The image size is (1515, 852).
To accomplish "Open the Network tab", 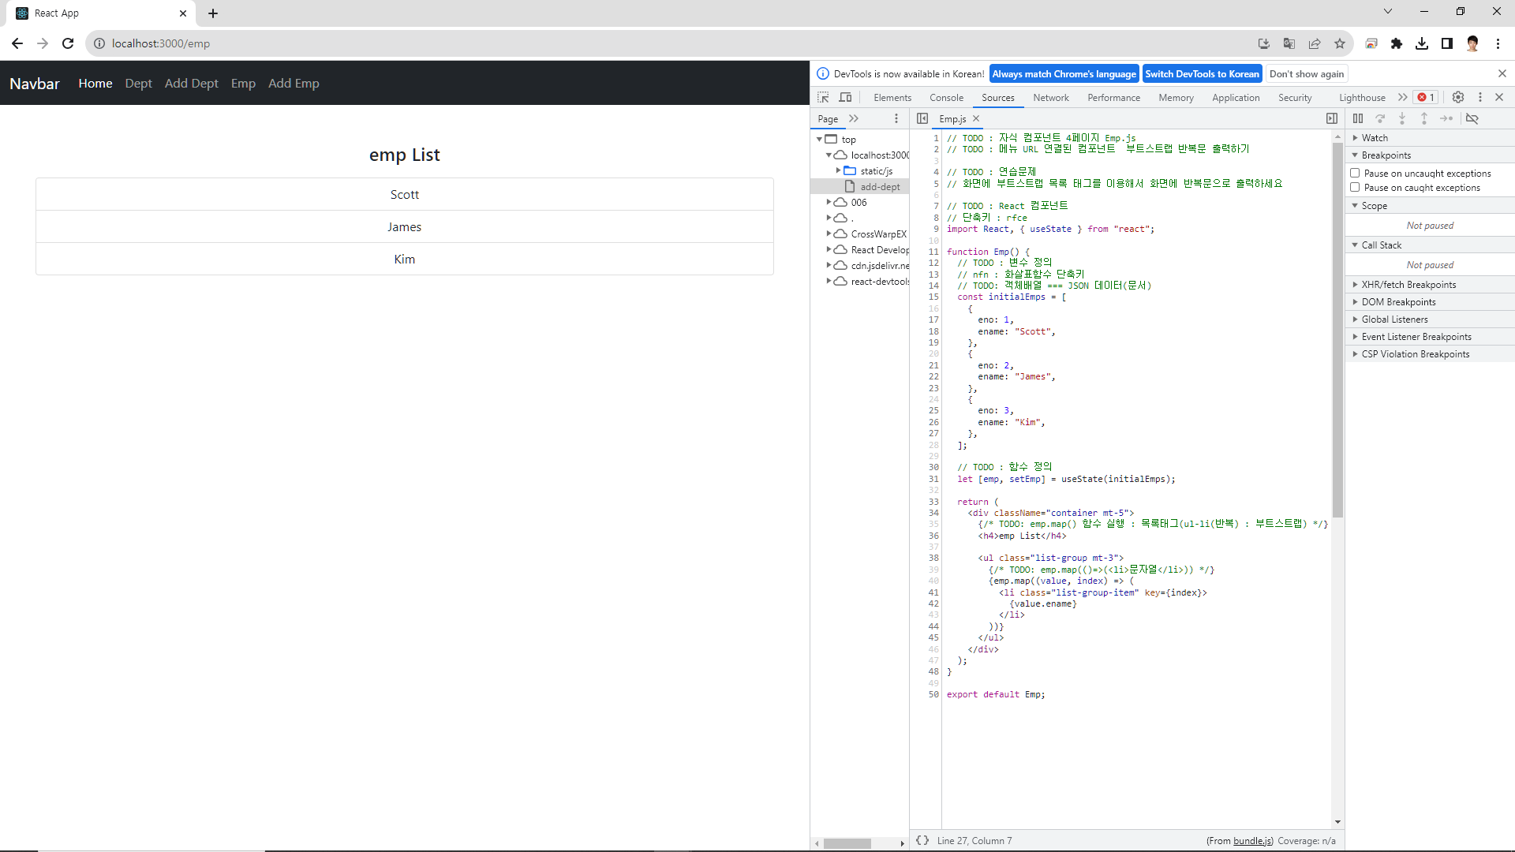I will [1050, 98].
